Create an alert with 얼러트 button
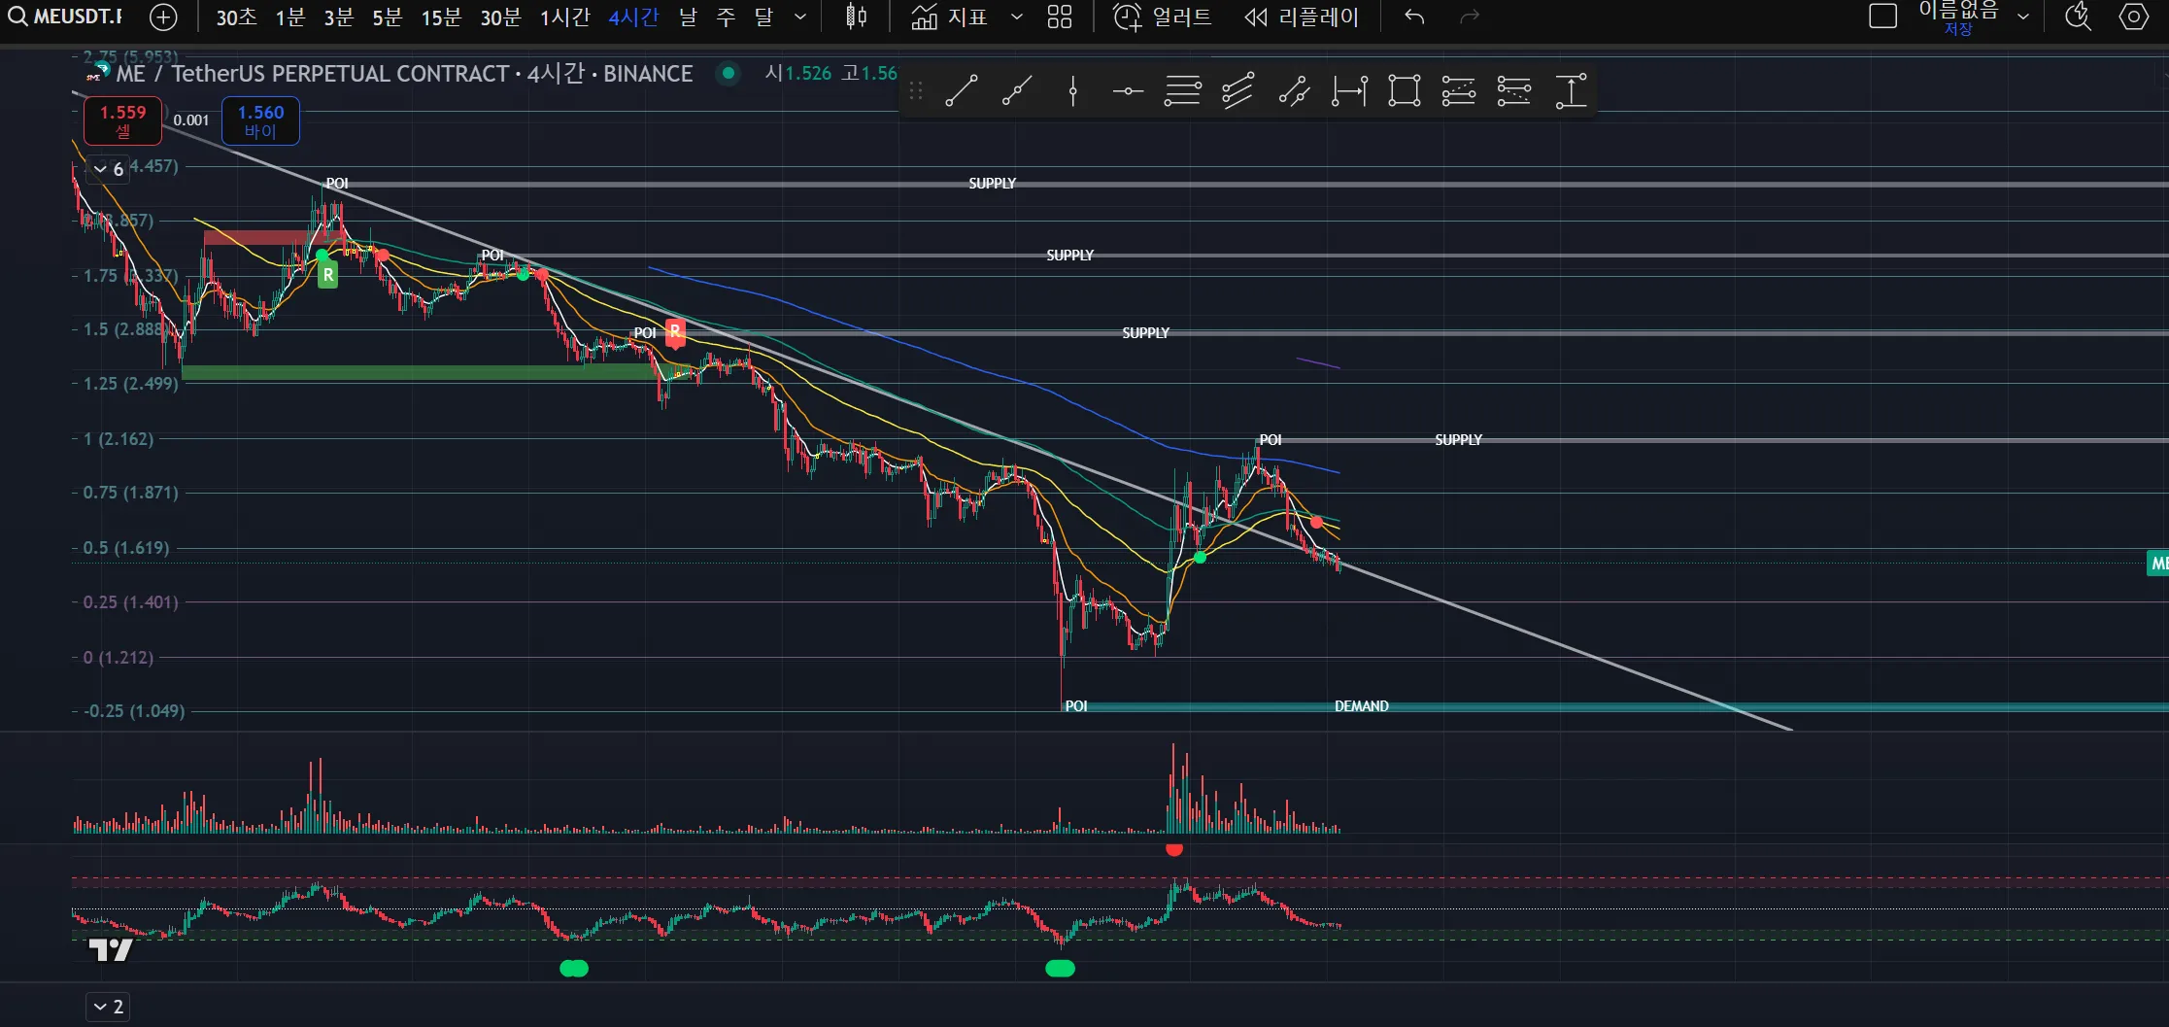This screenshot has height=1027, width=2169. 1163,17
